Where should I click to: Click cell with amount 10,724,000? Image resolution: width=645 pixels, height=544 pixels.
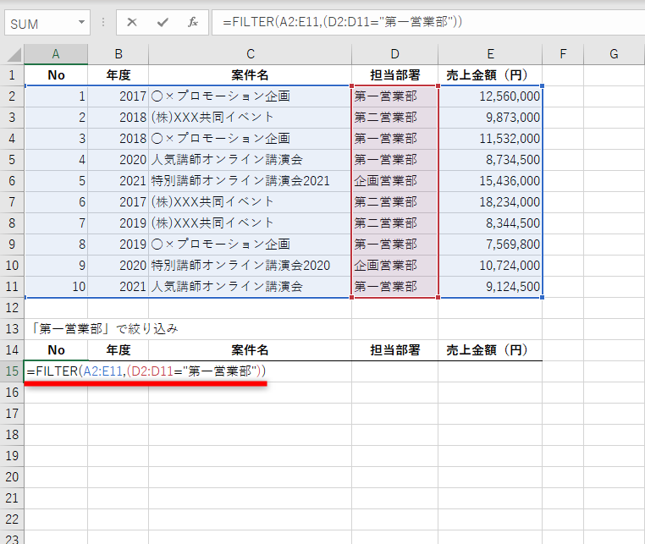[x=490, y=266]
